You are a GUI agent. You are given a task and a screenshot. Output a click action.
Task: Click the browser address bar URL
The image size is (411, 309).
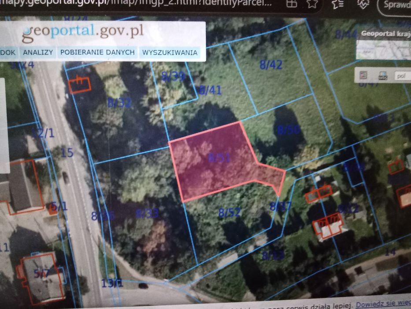pyautogui.click(x=136, y=3)
